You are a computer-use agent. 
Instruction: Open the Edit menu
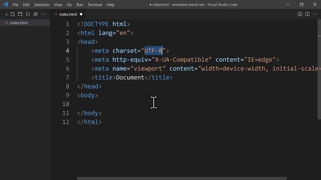click(26, 4)
